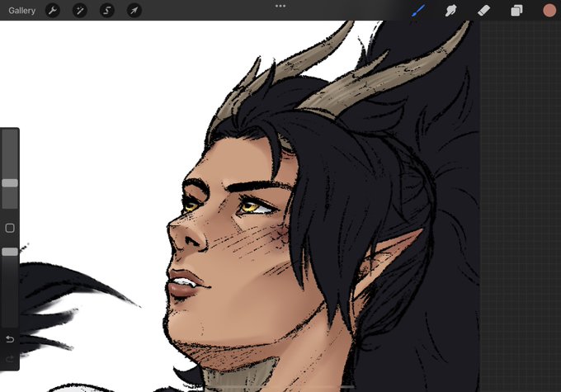
Task: Tap the square Modify eyedropper button
Action: click(x=10, y=228)
